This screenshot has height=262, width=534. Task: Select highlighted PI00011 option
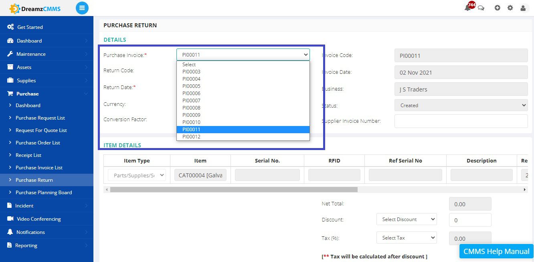click(243, 129)
